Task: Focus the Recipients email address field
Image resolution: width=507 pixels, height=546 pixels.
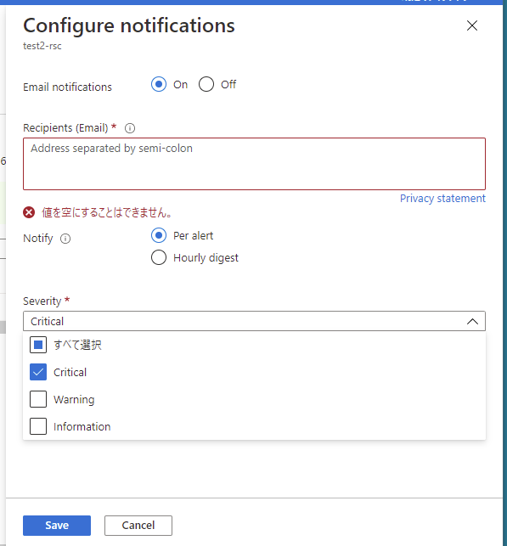Action: [254, 164]
